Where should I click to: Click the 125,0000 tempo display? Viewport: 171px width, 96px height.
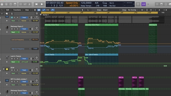pos(86,3)
